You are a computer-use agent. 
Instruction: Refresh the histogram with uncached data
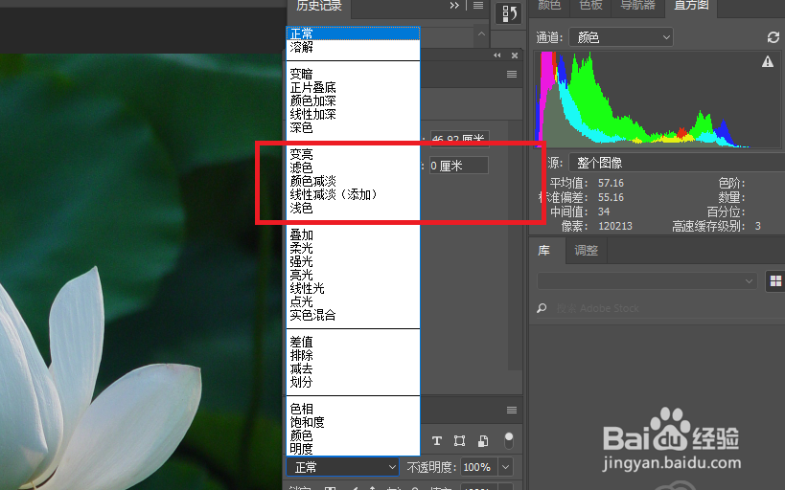click(773, 37)
